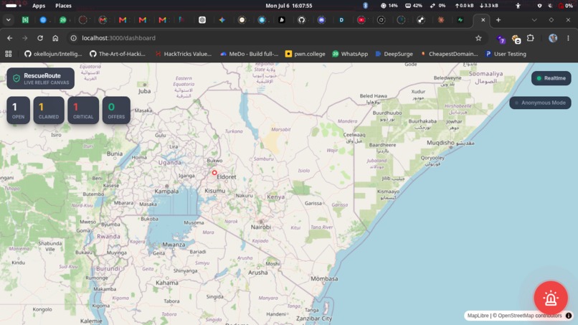Switch to the WhatsApp tab with 20 badge
Image resolution: width=578 pixels, height=325 pixels.
coord(63,20)
